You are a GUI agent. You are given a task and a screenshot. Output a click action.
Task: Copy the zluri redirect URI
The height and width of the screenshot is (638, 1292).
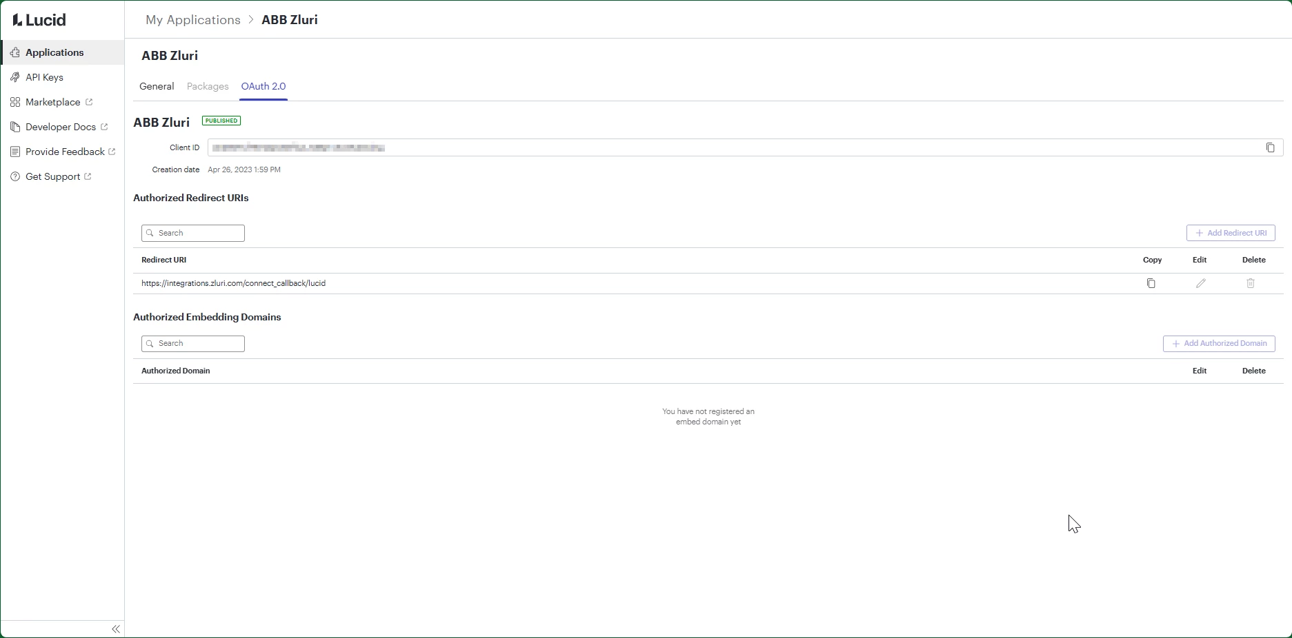coord(1151,283)
